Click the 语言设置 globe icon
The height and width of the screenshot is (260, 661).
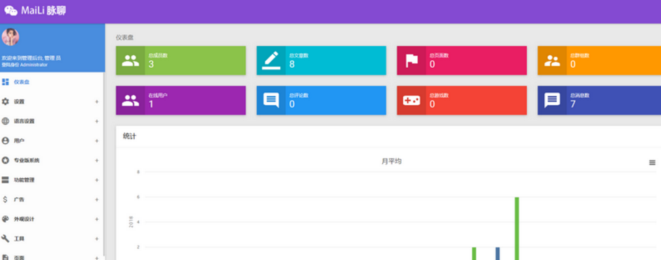[6, 121]
